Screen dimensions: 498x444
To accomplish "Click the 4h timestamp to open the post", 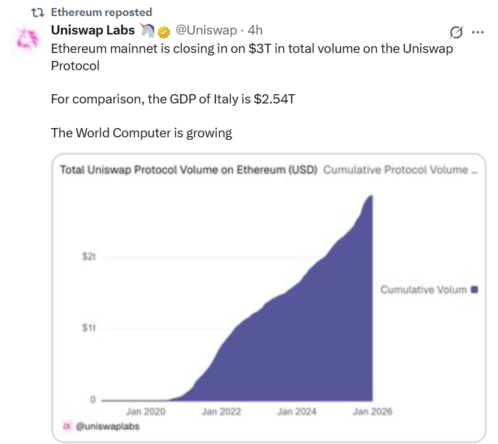I will coord(256,30).
